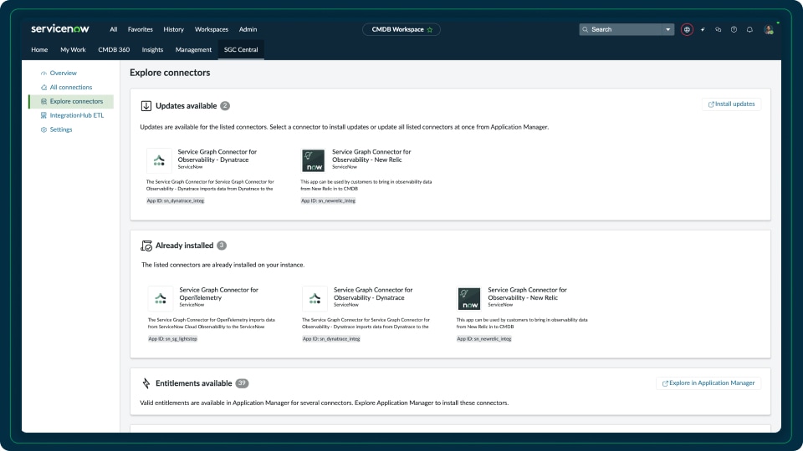Open the History menu

tap(174, 30)
